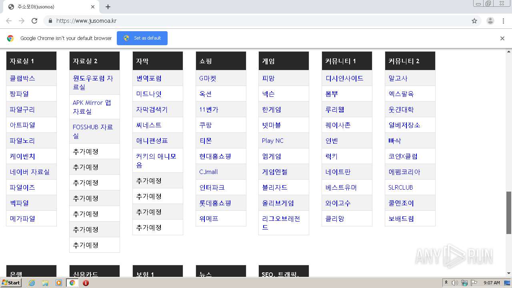Open the 애니편성표 link
Viewport: 512px width, 288px height.
point(152,141)
